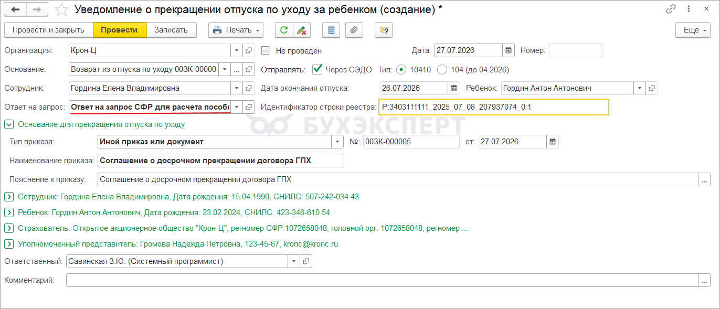The width and height of the screenshot is (720, 309).
Task: Open the Сотрудник record with open button
Action: point(249,88)
